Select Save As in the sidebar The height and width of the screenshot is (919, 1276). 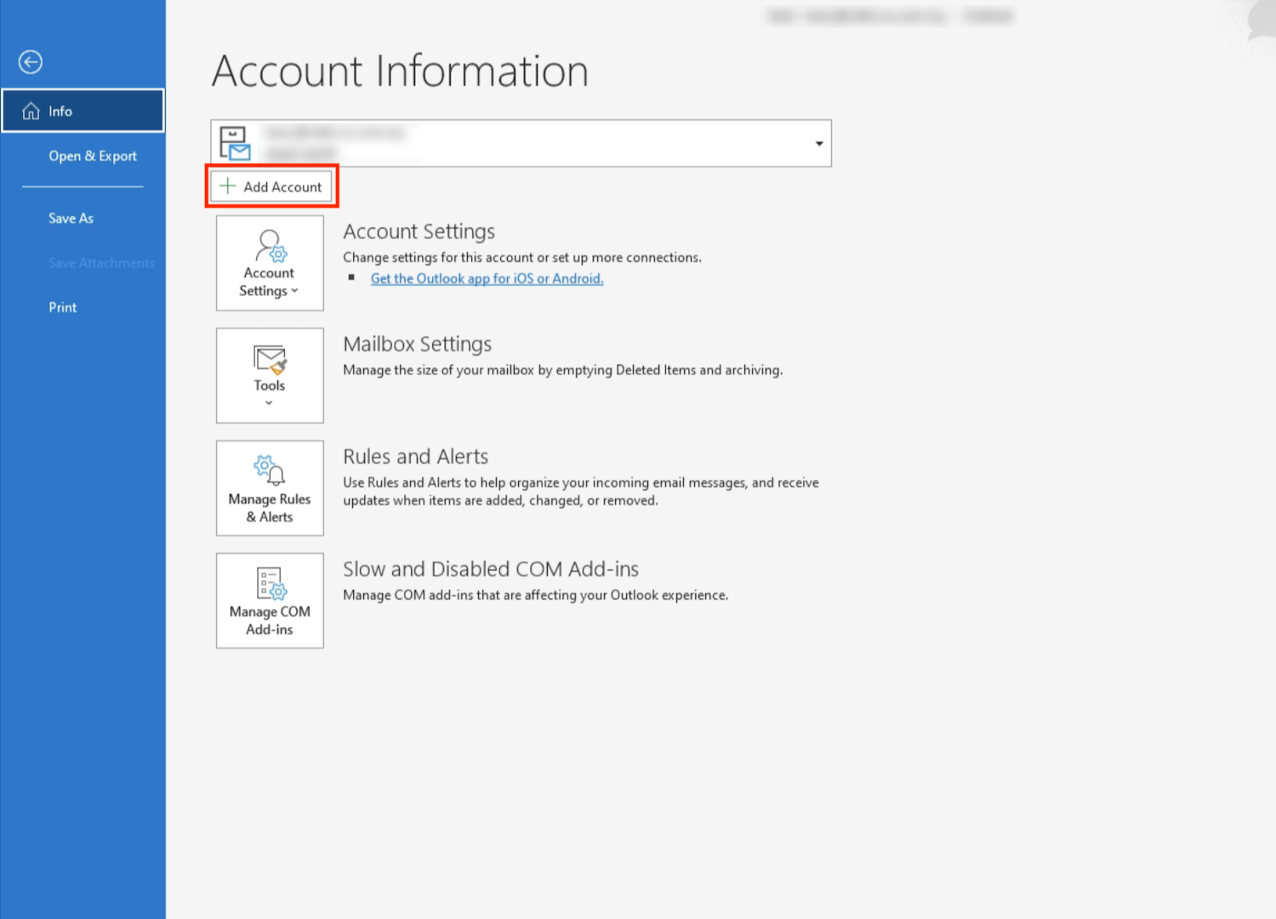pos(71,218)
